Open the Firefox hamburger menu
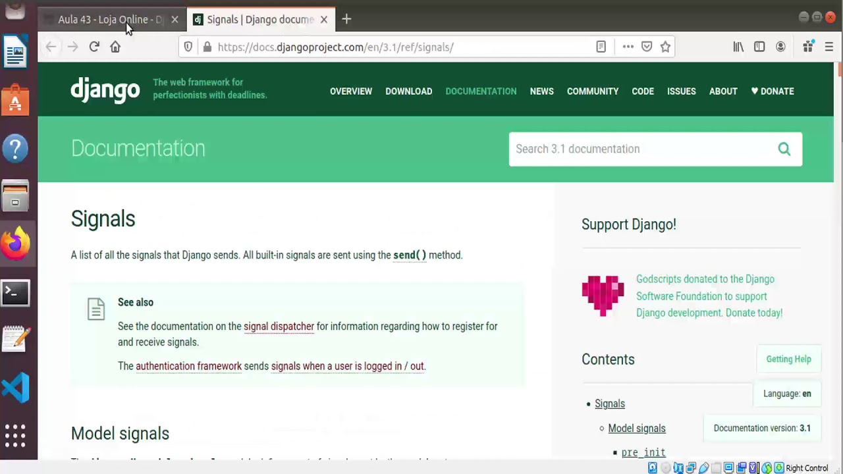The height and width of the screenshot is (474, 843). [829, 47]
